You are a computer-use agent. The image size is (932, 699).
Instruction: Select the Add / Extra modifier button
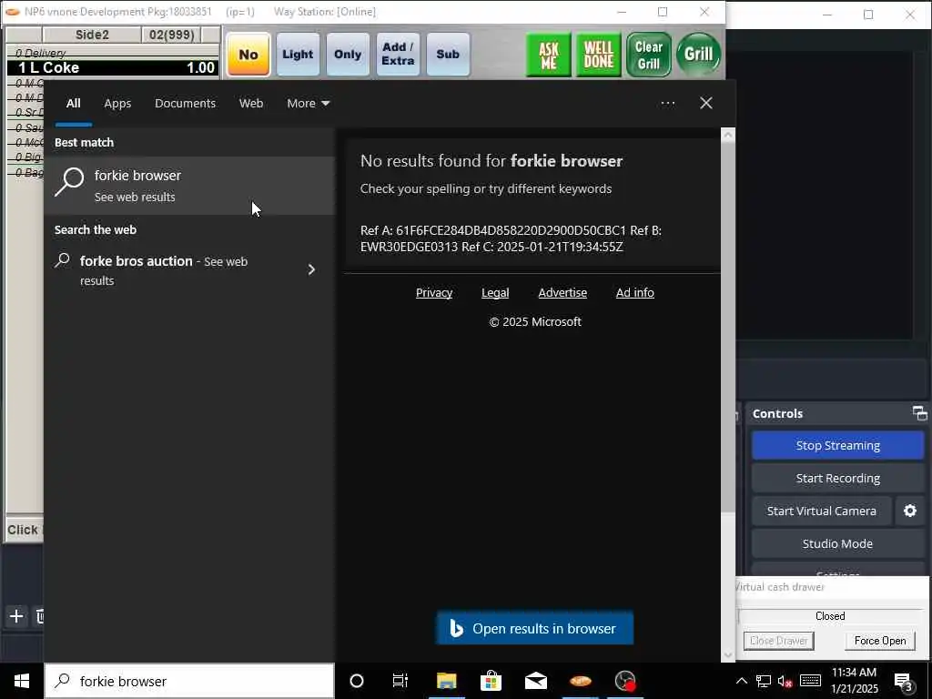[x=398, y=55]
